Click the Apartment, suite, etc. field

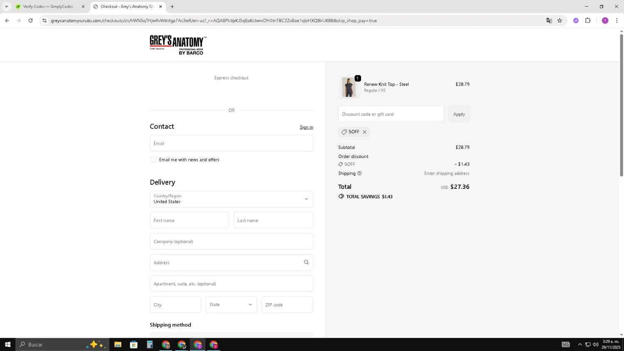coord(231,284)
